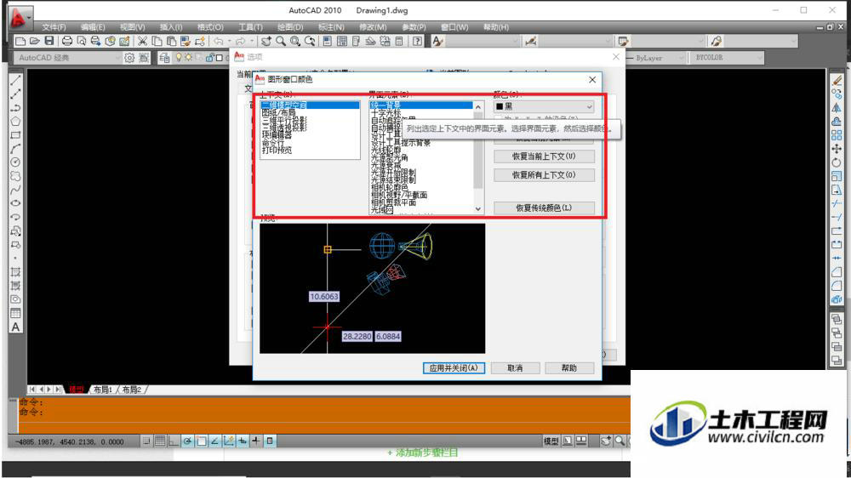The image size is (851, 478).
Task: Click down arrow of interface element list scrollbar
Action: point(477,209)
